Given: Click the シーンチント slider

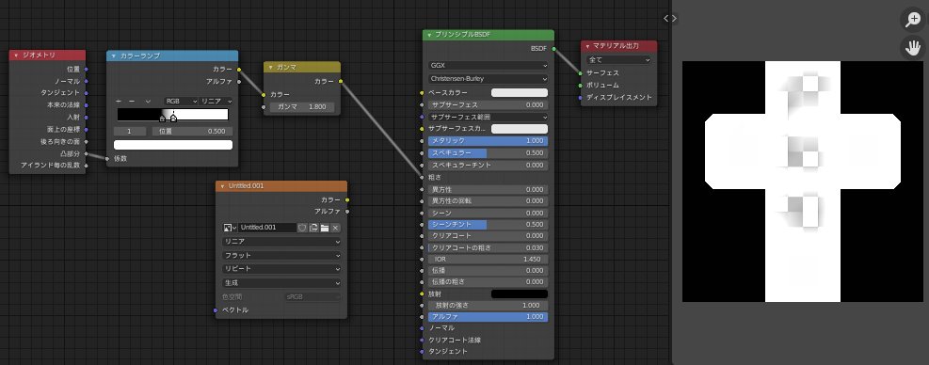Looking at the screenshot, I should 489,225.
